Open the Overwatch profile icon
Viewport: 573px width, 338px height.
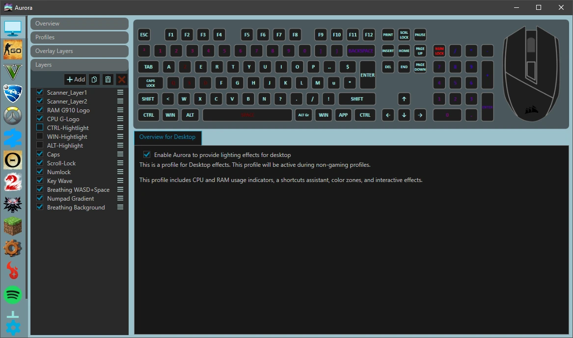(13, 116)
